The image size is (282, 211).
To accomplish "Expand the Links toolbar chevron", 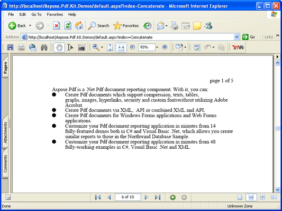I will pos(278,35).
